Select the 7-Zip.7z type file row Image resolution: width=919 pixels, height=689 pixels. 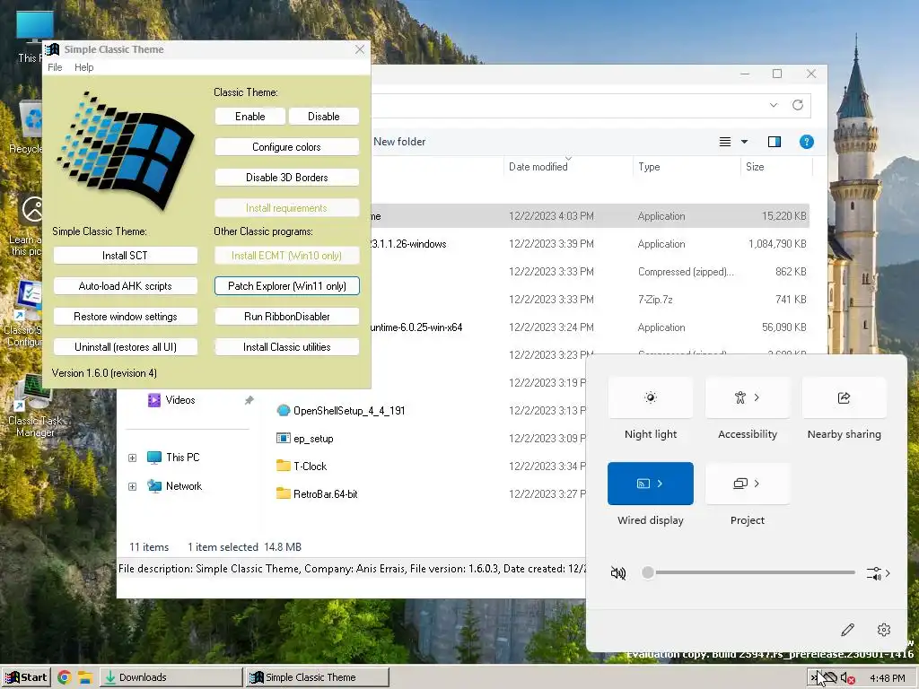589,300
